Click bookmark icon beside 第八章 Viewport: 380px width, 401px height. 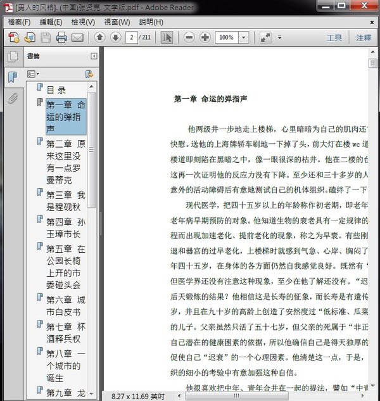click(x=40, y=350)
